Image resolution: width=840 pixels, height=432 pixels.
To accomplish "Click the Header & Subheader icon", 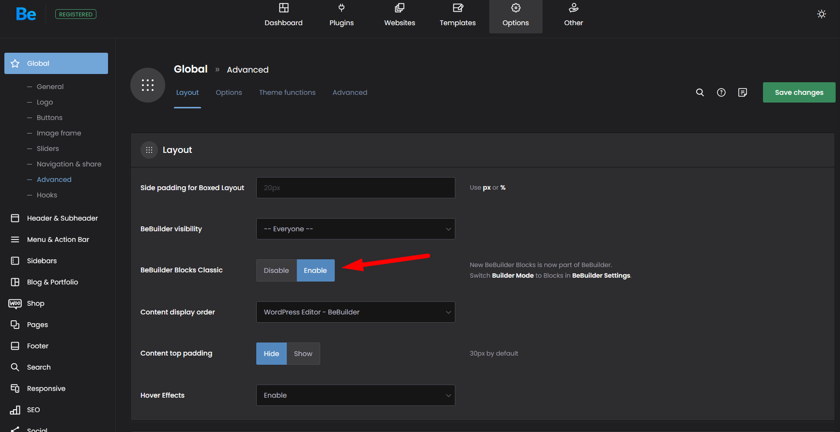I will [15, 218].
